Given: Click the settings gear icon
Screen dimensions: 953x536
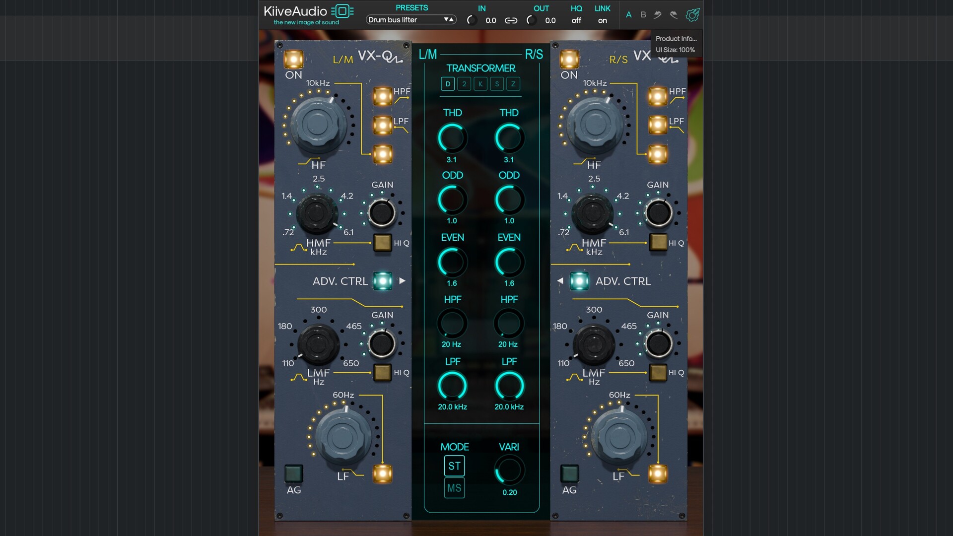Looking at the screenshot, I should (x=692, y=15).
